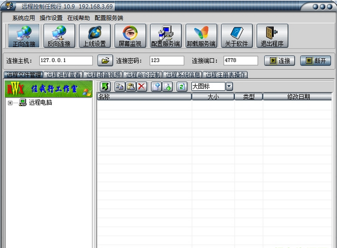Open 上线设置 online settings

(x=95, y=36)
